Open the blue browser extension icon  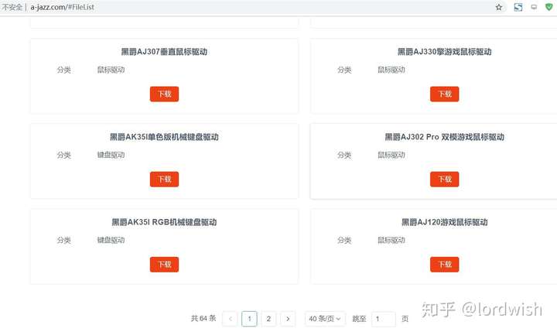(x=518, y=7)
